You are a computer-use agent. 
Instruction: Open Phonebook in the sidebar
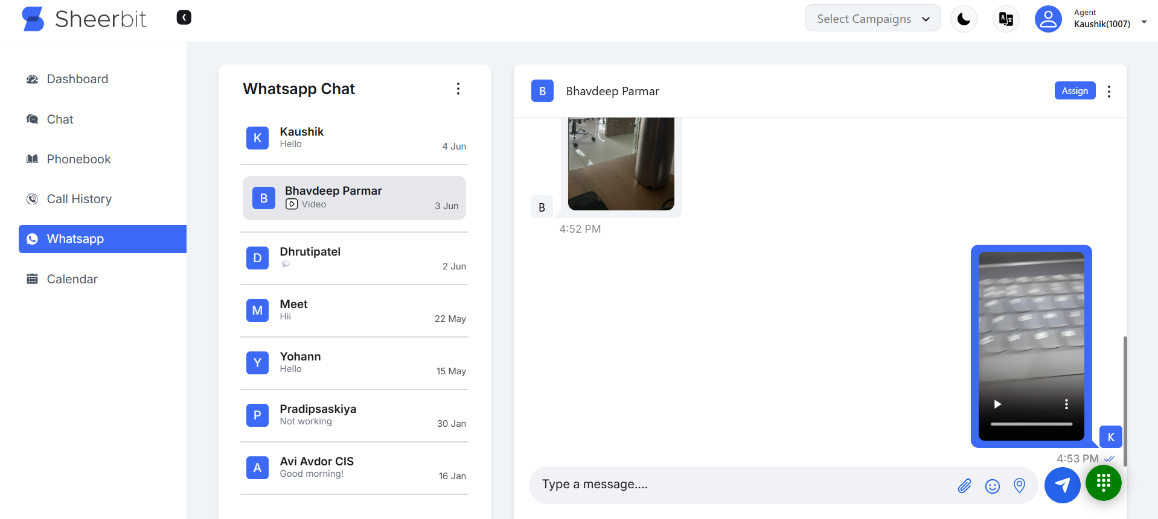tap(103, 159)
